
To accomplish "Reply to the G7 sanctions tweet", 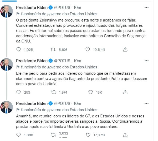I will coord(18,135).
